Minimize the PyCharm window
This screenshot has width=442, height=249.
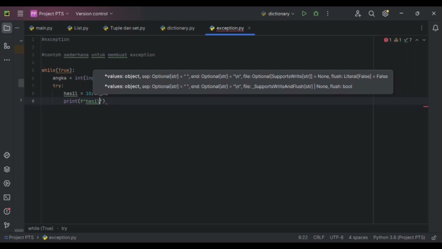(401, 13)
